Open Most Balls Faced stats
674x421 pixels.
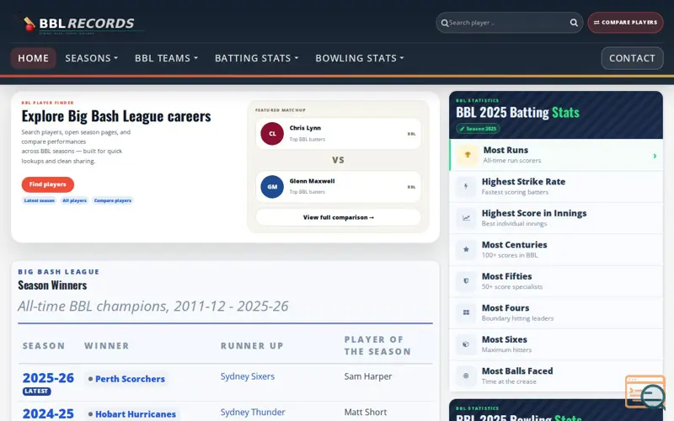click(556, 376)
